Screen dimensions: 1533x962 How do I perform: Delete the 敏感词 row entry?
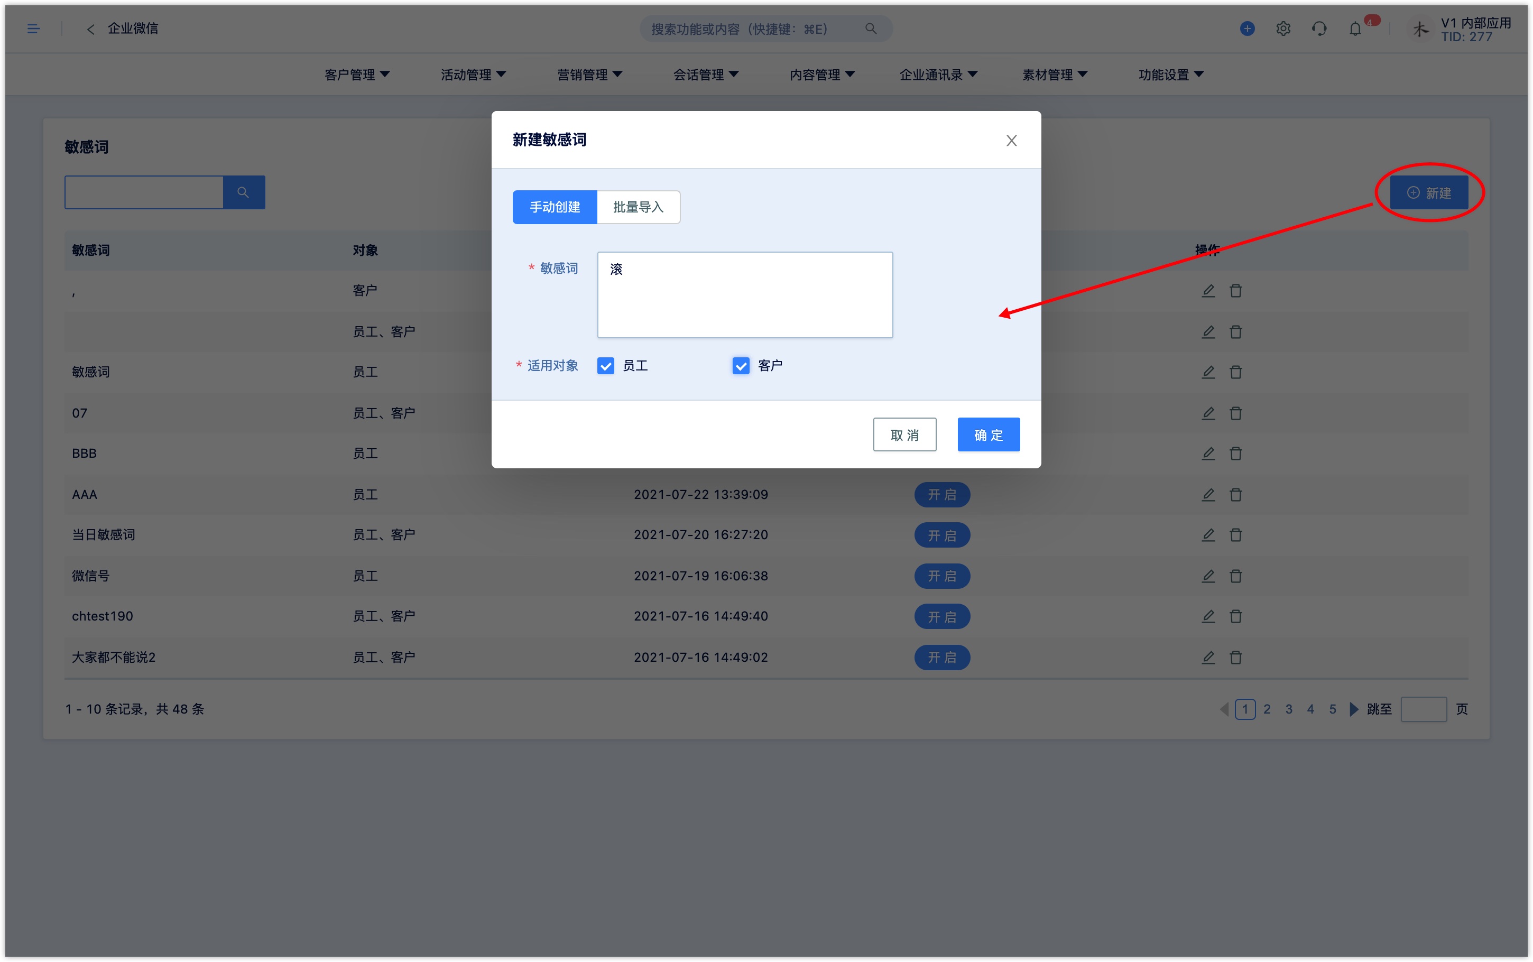(x=1235, y=372)
